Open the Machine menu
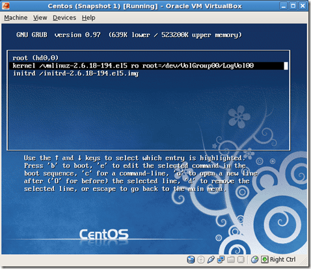This screenshot has width=311, height=269. tap(16, 18)
